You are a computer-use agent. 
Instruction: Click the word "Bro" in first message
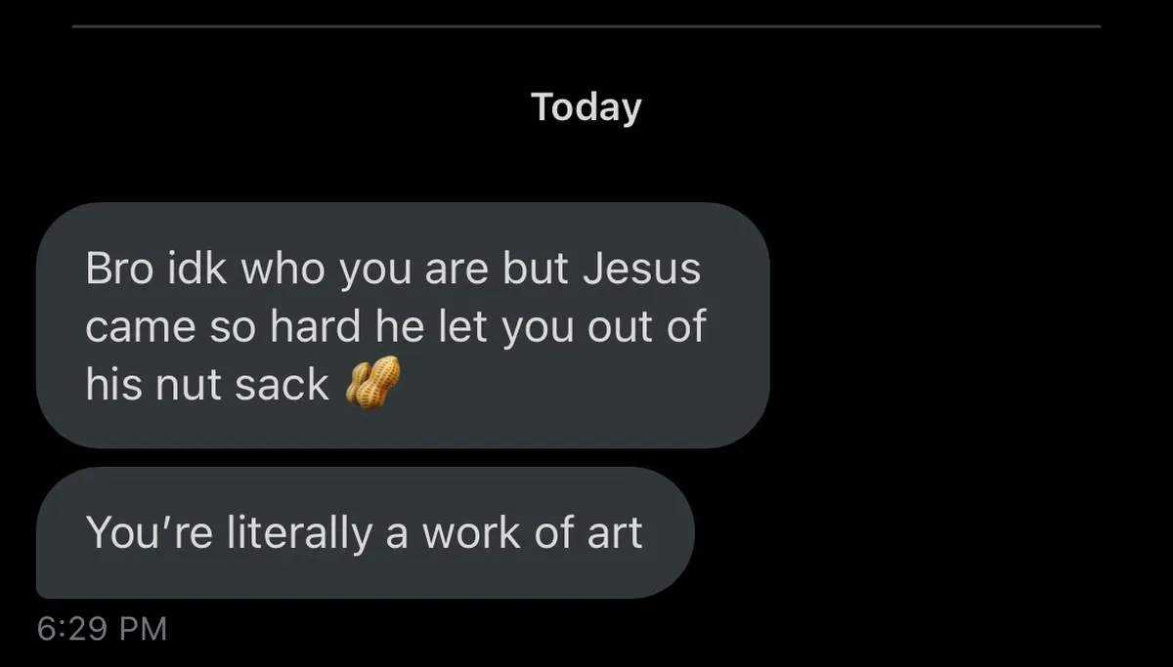point(112,270)
